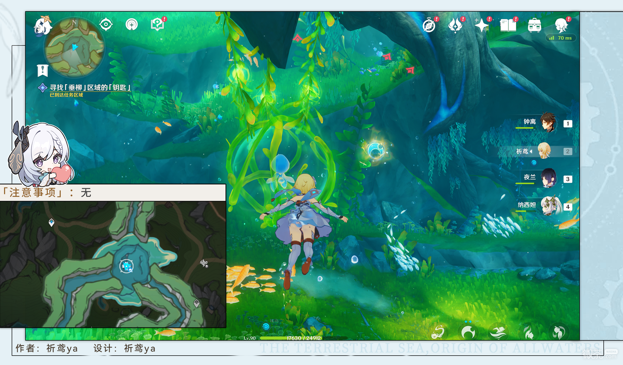Open the tutorial hint chat icon

pos(158,24)
